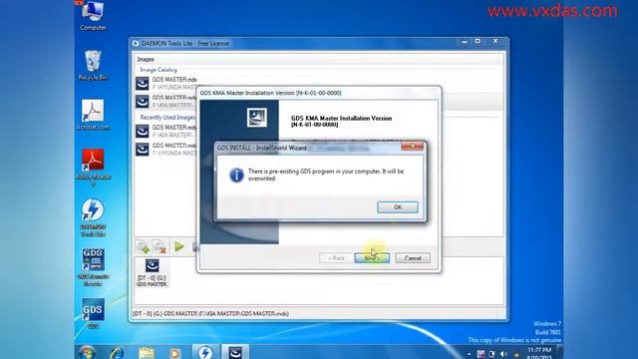The width and height of the screenshot is (638, 359).
Task: Click the Back button in GDS KMA installer
Action: point(336,258)
